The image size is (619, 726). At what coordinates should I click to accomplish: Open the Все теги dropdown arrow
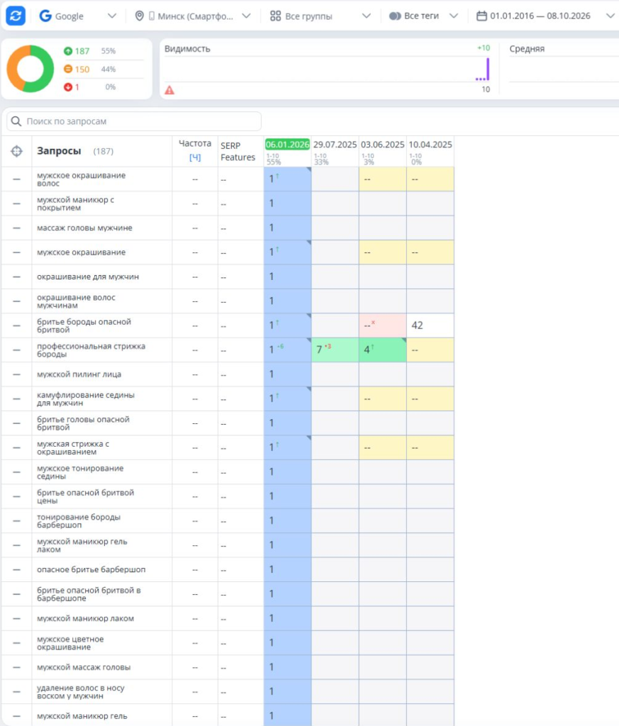(x=454, y=16)
